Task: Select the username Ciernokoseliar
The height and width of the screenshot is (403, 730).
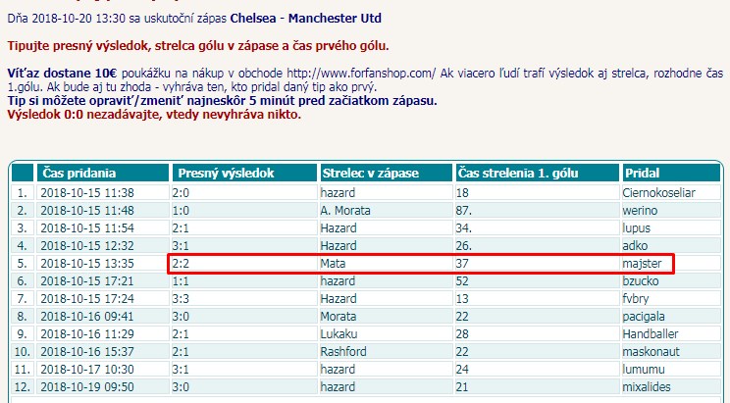Action: coord(658,193)
